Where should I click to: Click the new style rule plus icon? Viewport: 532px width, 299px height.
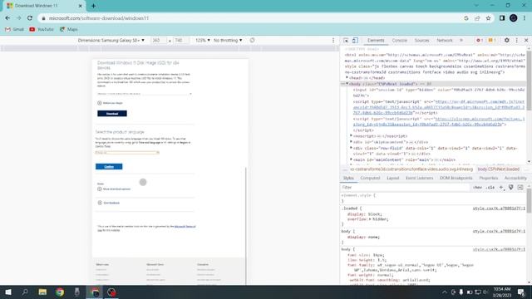point(501,187)
